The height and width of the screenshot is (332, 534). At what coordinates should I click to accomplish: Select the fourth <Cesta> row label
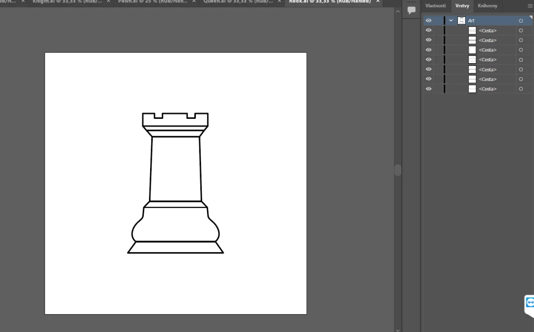click(x=487, y=59)
